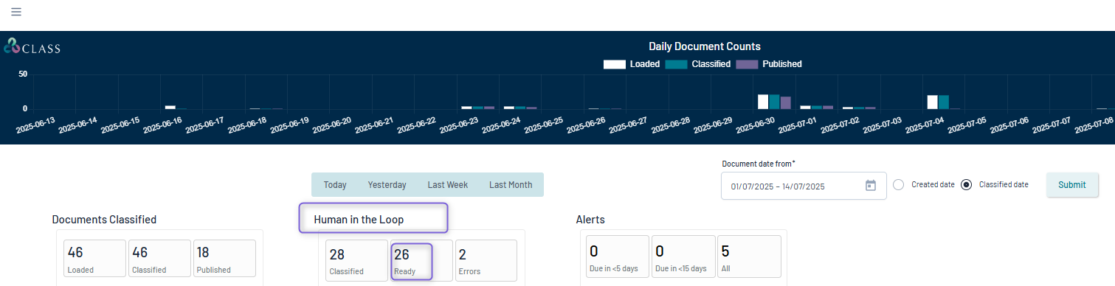Viewport: 1115px width, 286px height.
Task: Open the 2 Errors card
Action: (x=486, y=261)
